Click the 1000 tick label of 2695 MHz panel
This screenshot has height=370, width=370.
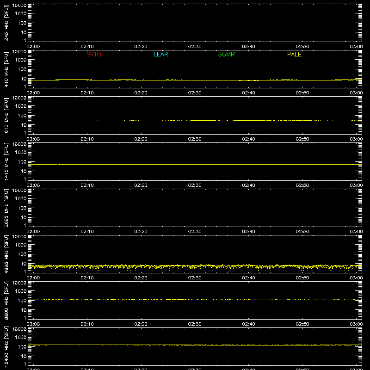[x=21, y=199]
